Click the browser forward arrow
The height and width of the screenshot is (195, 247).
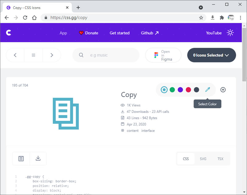(16, 18)
